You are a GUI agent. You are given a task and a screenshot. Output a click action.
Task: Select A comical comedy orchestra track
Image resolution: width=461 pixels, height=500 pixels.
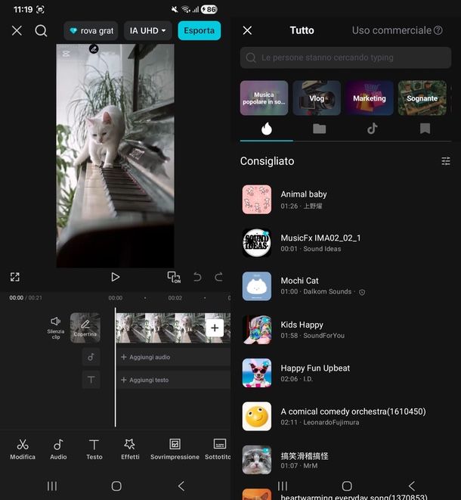[x=345, y=417]
